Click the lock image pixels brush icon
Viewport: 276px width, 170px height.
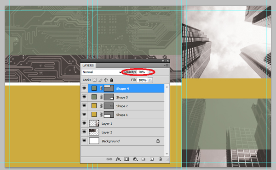tap(100, 80)
